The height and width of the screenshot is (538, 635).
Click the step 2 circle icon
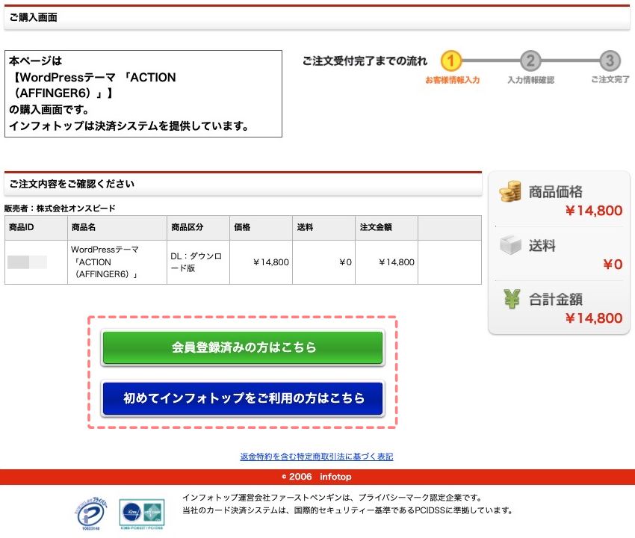530,61
